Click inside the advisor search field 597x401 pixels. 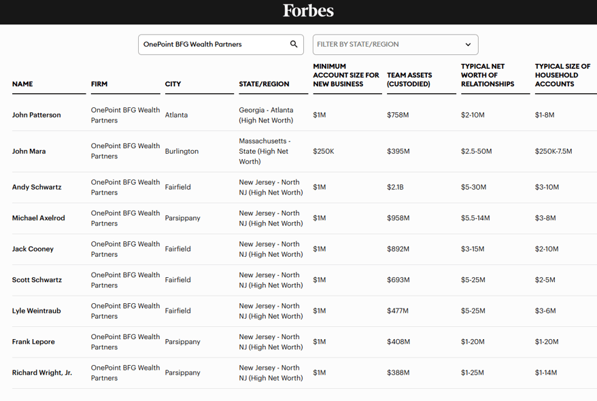[211, 44]
